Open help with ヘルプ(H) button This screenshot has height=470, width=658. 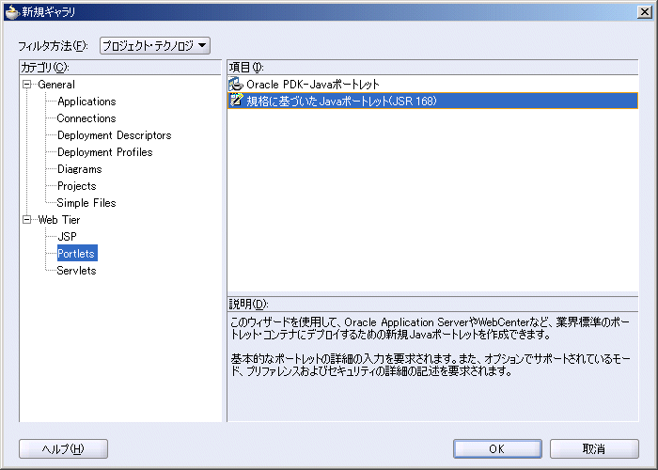tap(63, 449)
